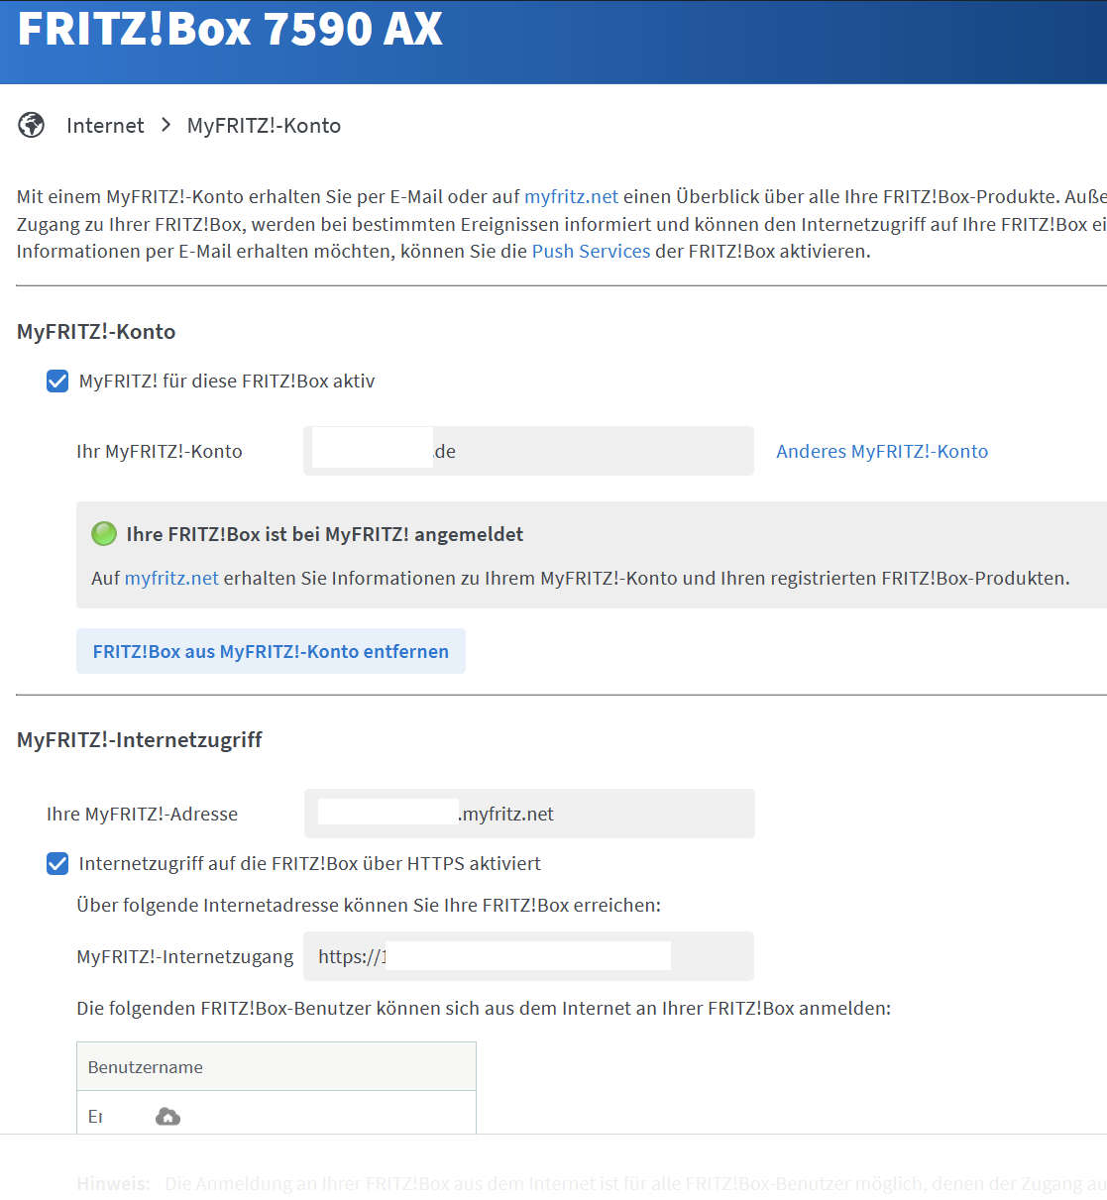The height and width of the screenshot is (1200, 1107).
Task: Select the MyFRITZ!-Internetzugang https address field
Action: pos(528,956)
